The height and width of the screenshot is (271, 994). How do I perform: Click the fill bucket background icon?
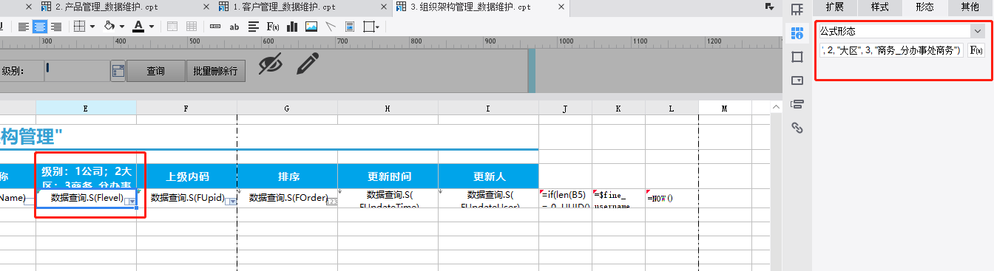tap(109, 27)
